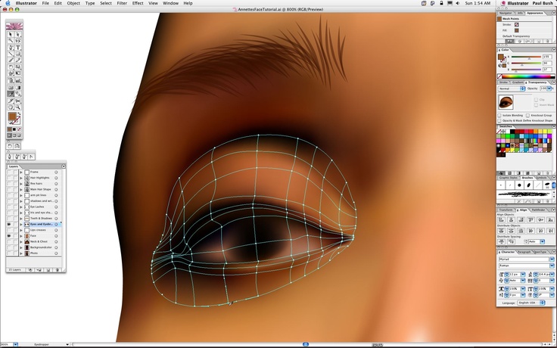
Task: Select the Gradient tool
Action: tap(18, 87)
